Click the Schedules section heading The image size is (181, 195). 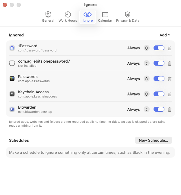tap(19, 140)
